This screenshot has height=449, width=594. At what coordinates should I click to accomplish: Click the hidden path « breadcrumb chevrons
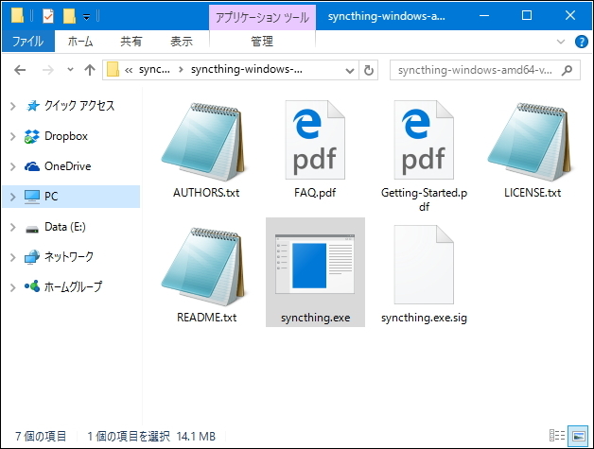click(129, 70)
